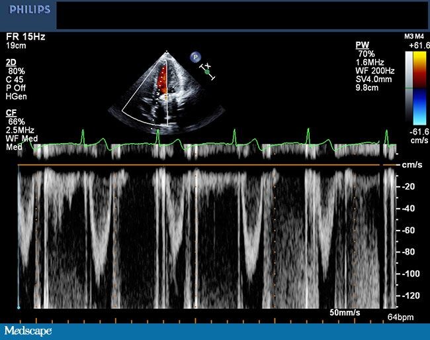Click the 'WF 200Hz' wall filter value
Viewport: 430px width, 340px height.
[375, 70]
